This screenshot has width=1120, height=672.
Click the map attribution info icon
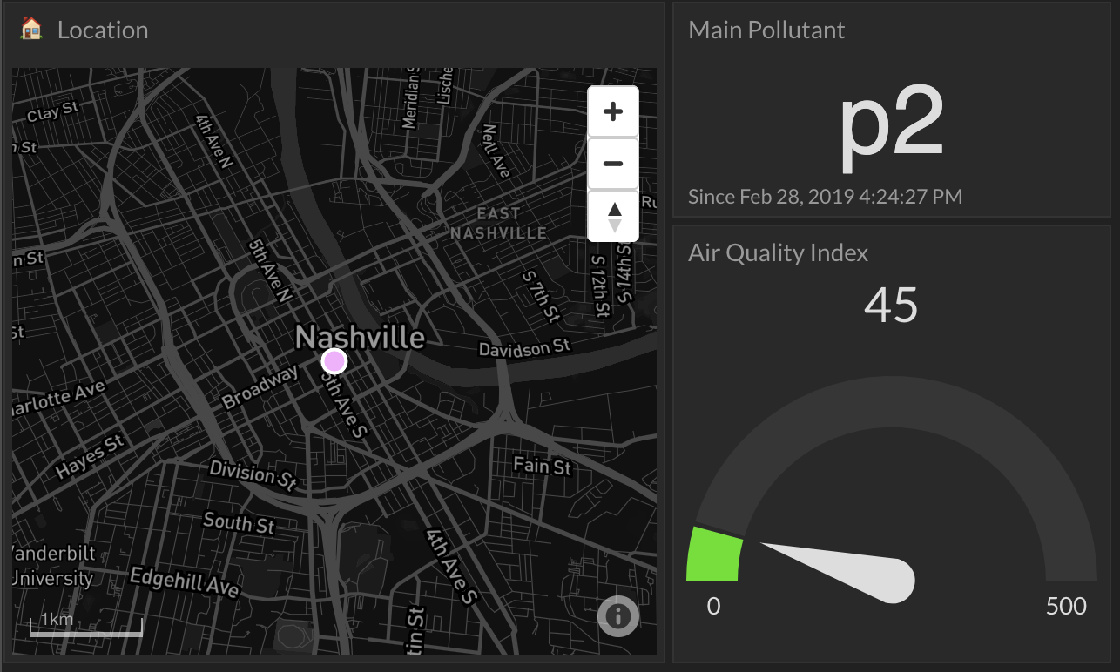tap(618, 616)
